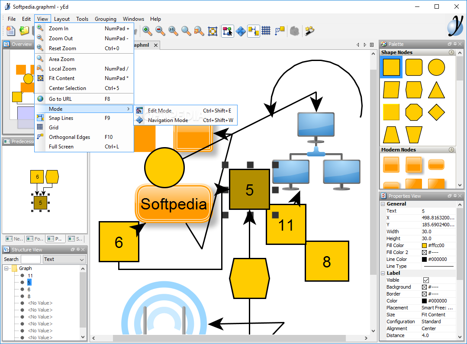The height and width of the screenshot is (344, 467).
Task: Click the Softpedia labeled node
Action: point(174,204)
